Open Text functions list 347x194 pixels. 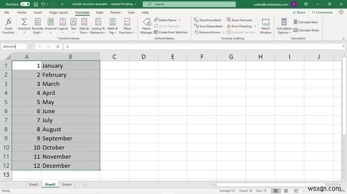74,26
